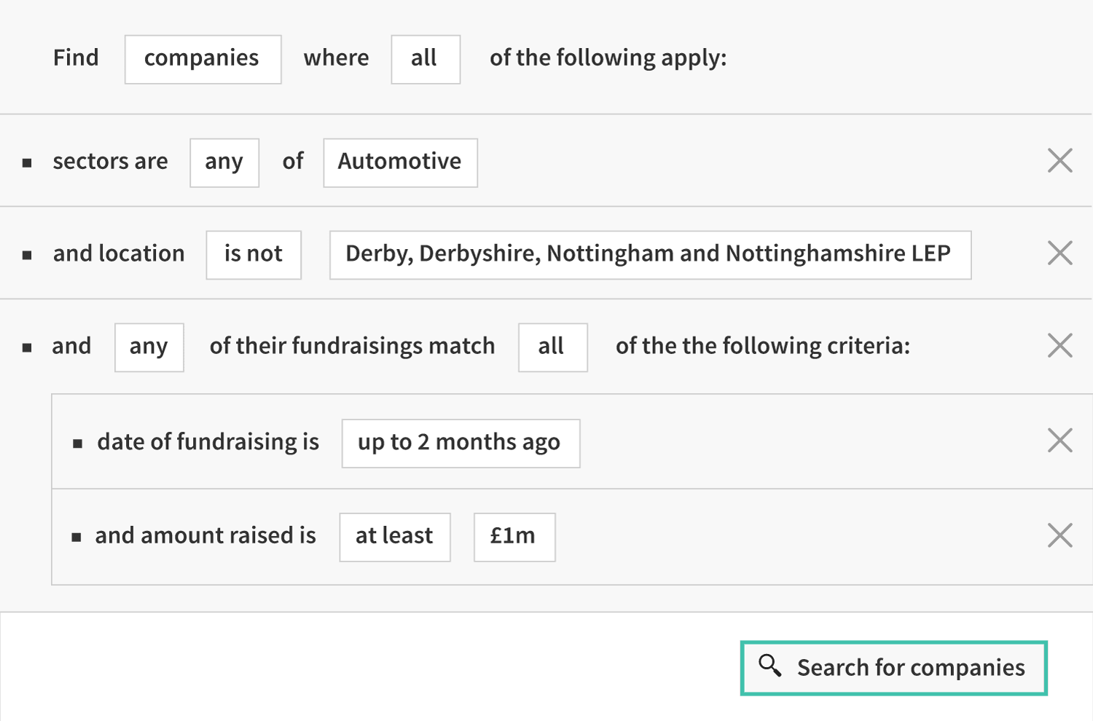
Task: Edit the Derby, Derbyshire LEP location field
Action: tap(650, 255)
